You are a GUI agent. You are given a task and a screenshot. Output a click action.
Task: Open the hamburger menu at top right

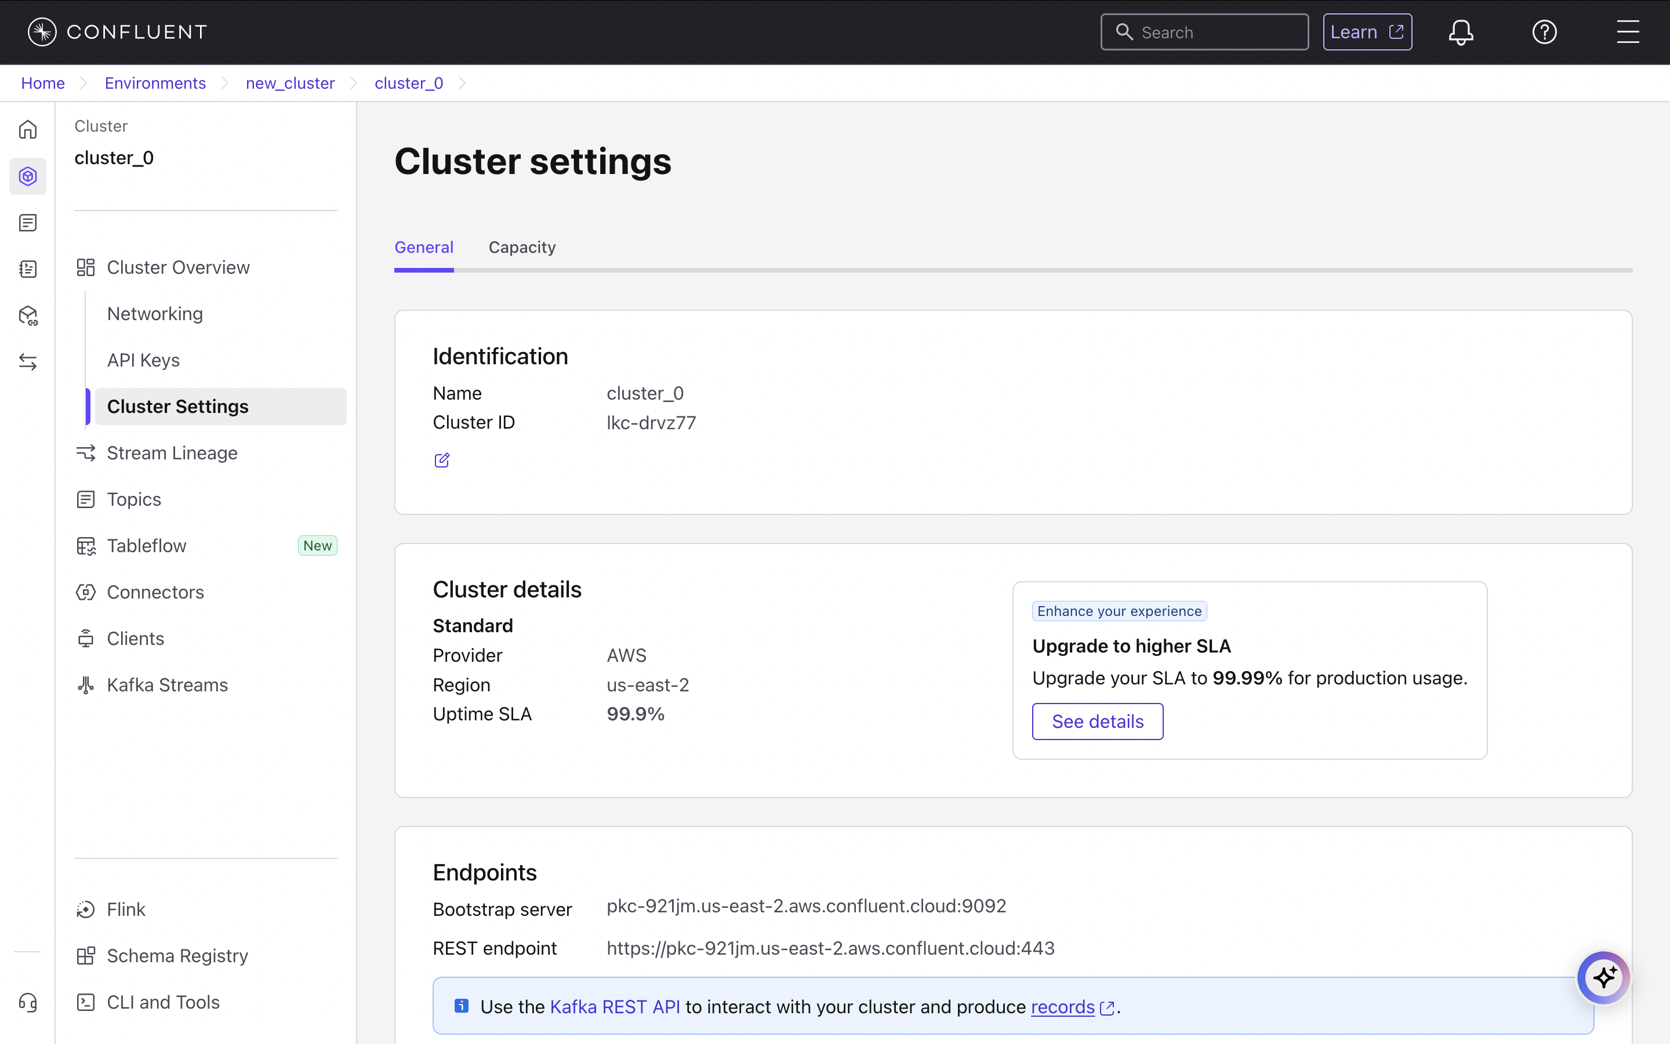[x=1629, y=32]
